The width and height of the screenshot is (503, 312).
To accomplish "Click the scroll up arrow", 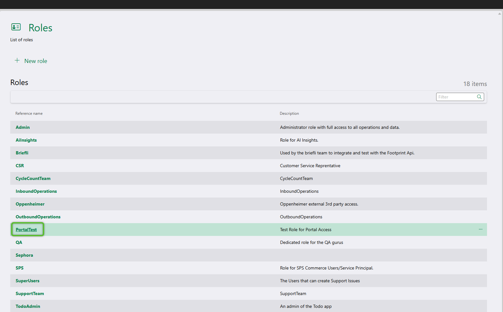I will [x=499, y=14].
